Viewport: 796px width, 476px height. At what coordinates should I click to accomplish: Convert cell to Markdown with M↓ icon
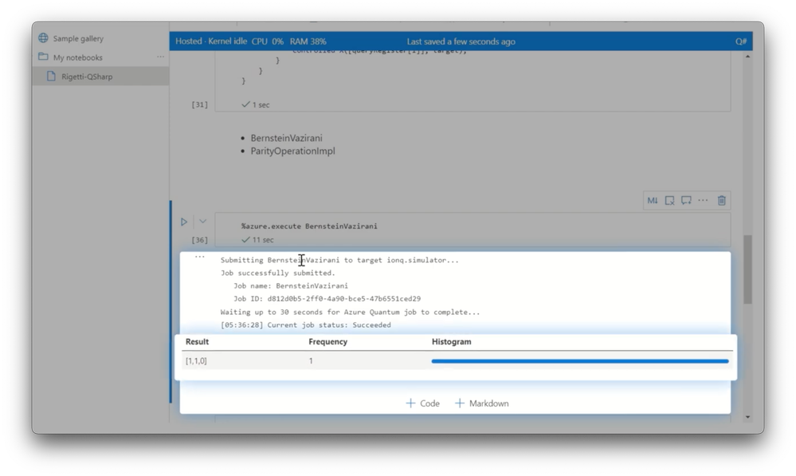point(653,200)
